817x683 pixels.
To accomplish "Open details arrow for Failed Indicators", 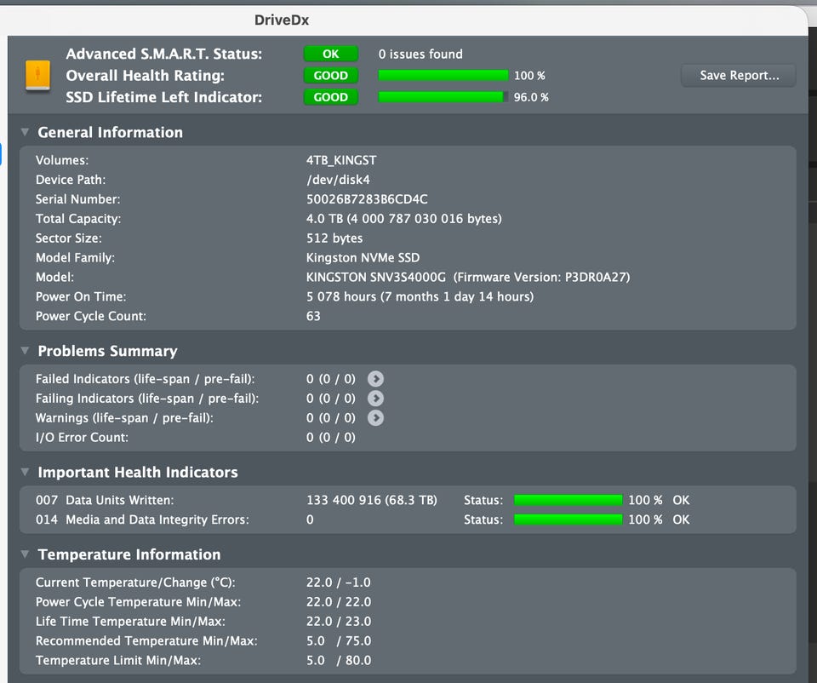I will 375,379.
